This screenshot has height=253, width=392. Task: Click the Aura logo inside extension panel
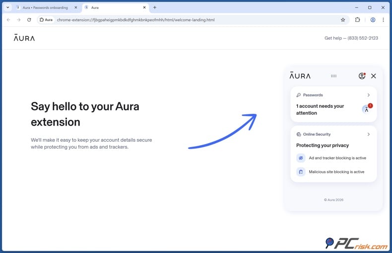[300, 76]
